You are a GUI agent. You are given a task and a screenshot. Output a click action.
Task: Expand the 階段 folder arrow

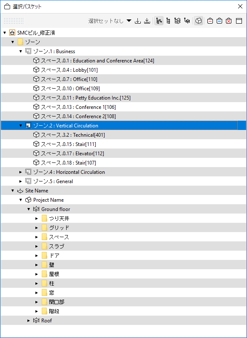point(37,311)
